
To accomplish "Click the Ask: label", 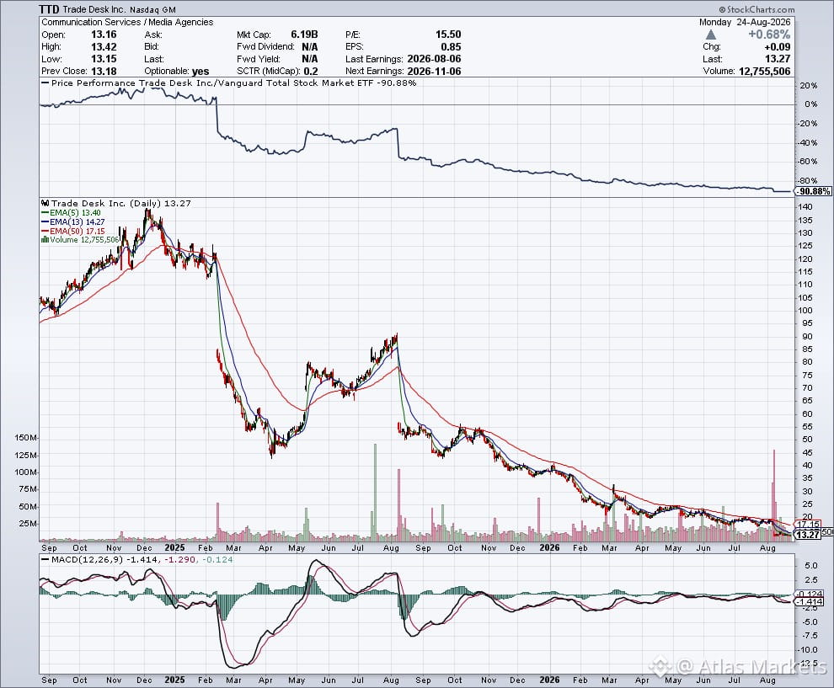I will (x=153, y=35).
